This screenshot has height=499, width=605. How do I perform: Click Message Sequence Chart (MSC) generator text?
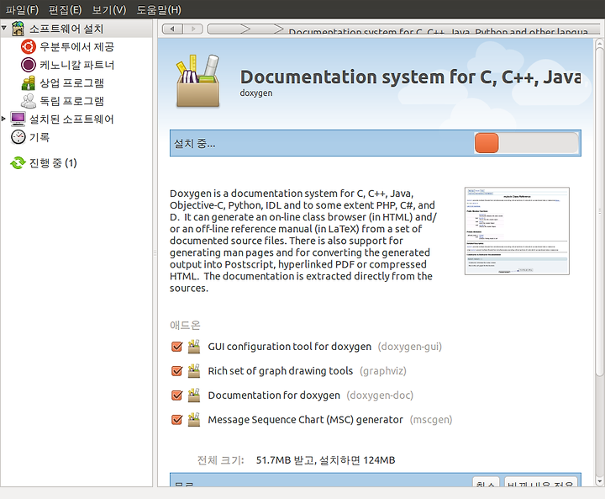(x=305, y=420)
